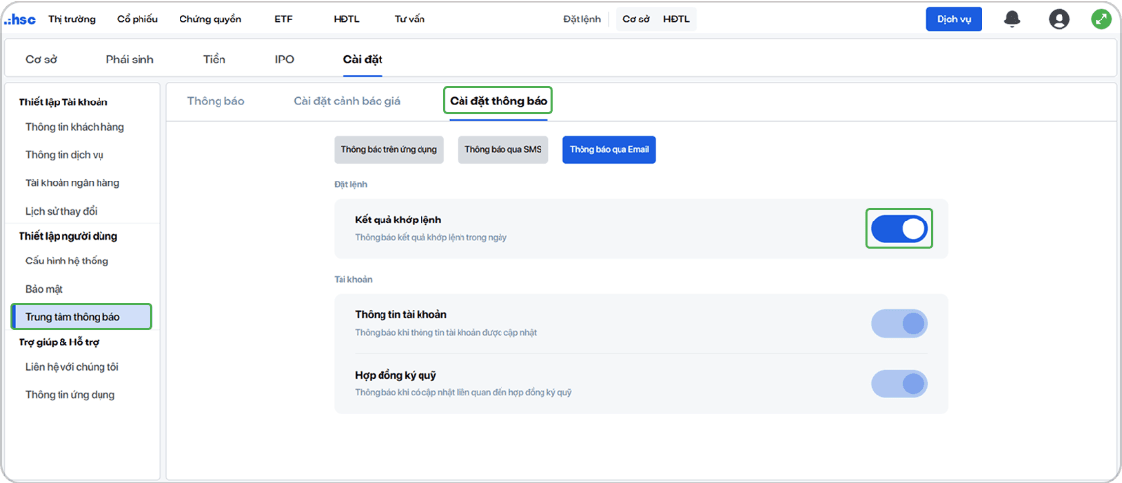Toggle Hợp đồng ký quỹ notification switch
The image size is (1122, 483).
(900, 383)
